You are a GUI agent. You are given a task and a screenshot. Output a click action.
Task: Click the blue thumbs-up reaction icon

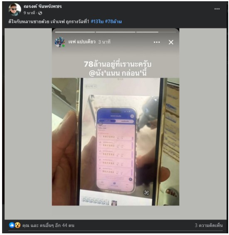12,225
